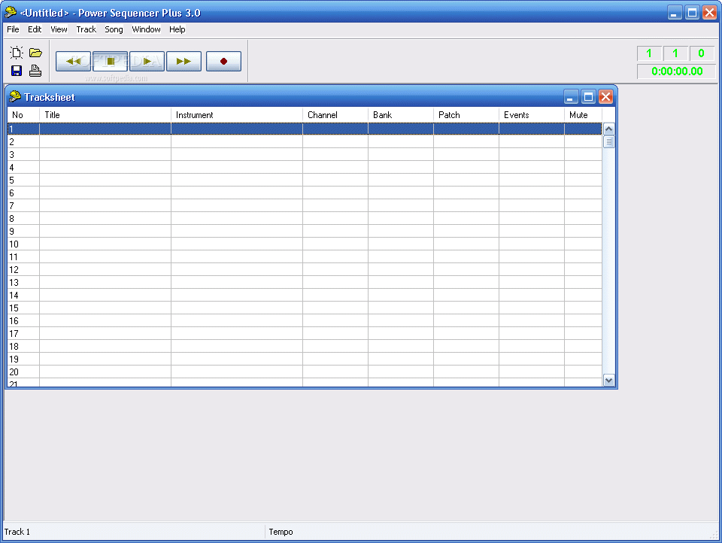The image size is (722, 543).
Task: Open the Help menu
Action: [x=177, y=29]
